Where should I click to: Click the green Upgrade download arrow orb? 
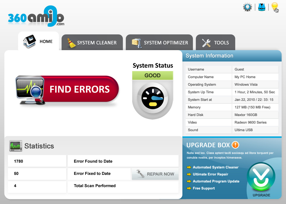261,177
